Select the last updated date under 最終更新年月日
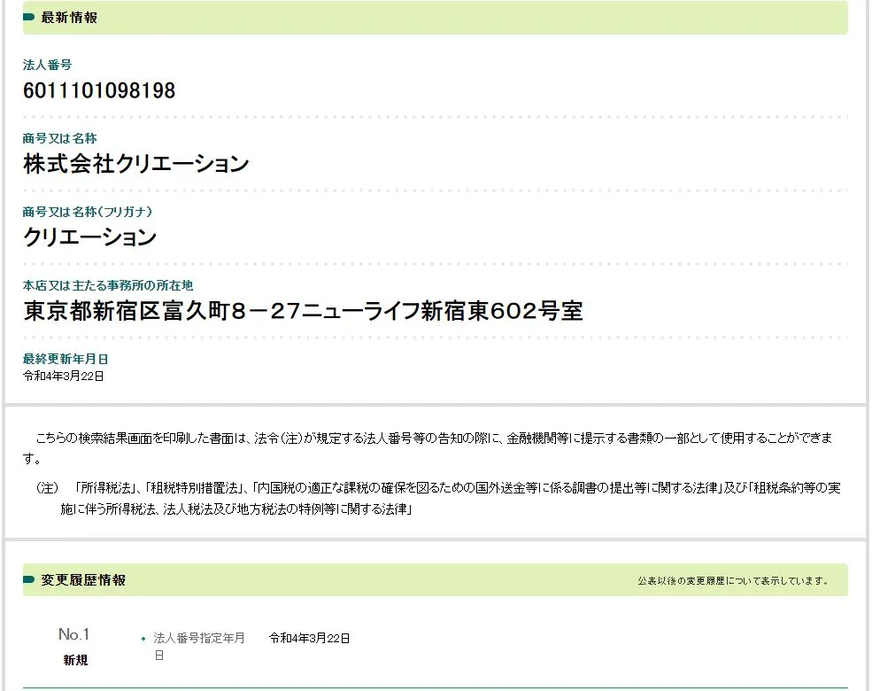Image resolution: width=872 pixels, height=691 pixels. (64, 376)
